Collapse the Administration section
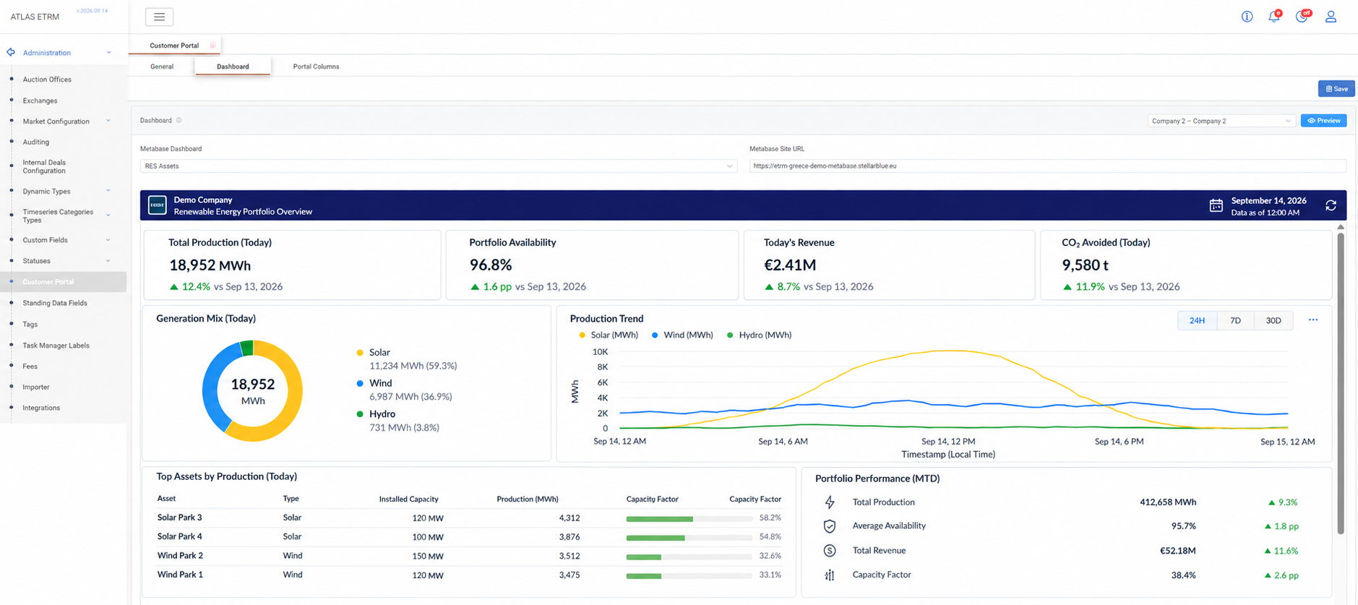The image size is (1358, 605). tap(108, 53)
